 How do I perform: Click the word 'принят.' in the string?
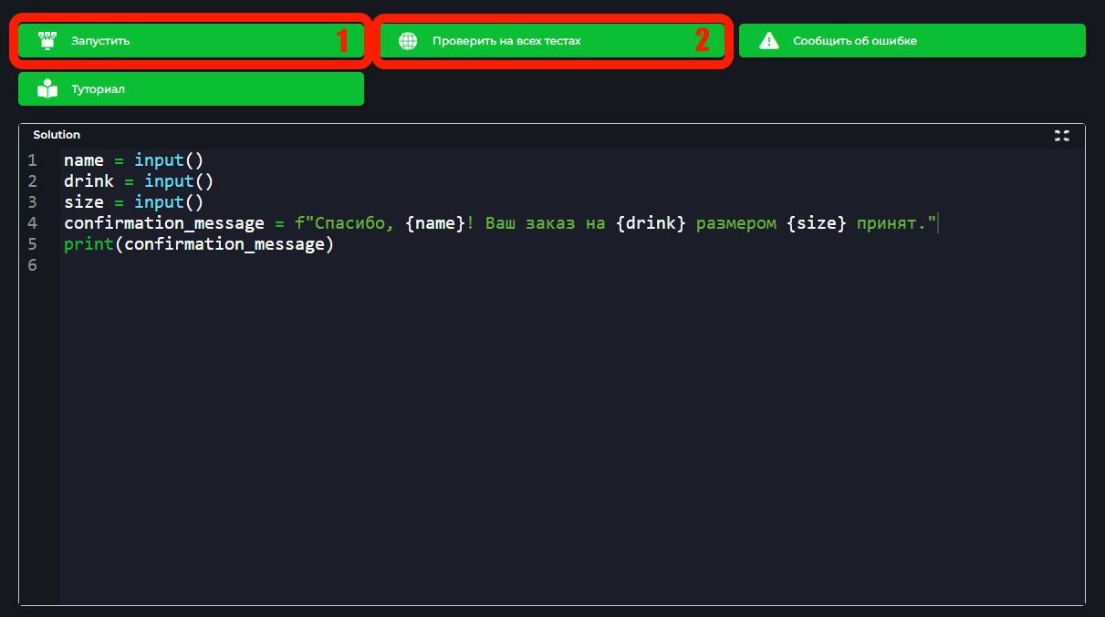coord(891,223)
